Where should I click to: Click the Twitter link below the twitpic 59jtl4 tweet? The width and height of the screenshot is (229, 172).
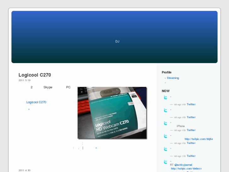tap(191, 143)
